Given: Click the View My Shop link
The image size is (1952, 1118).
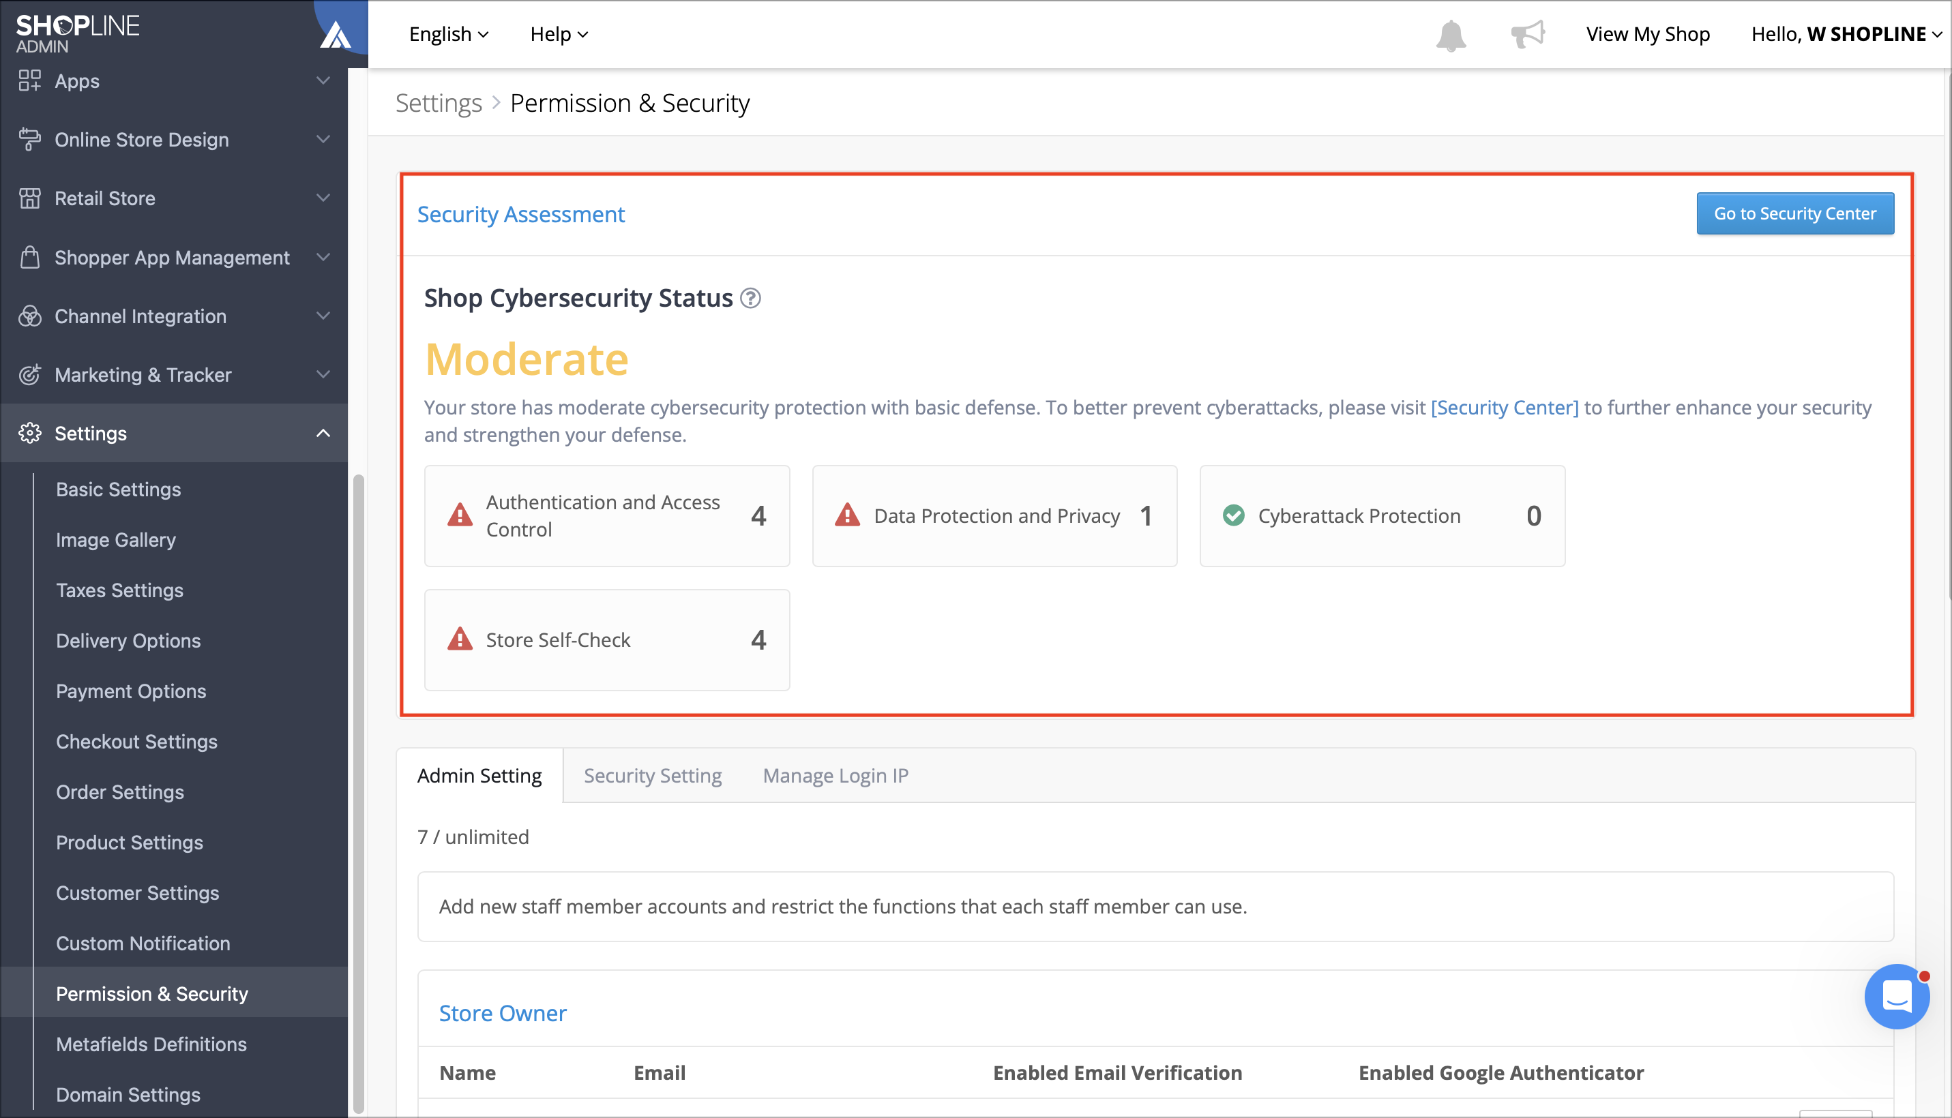Looking at the screenshot, I should click(x=1648, y=35).
